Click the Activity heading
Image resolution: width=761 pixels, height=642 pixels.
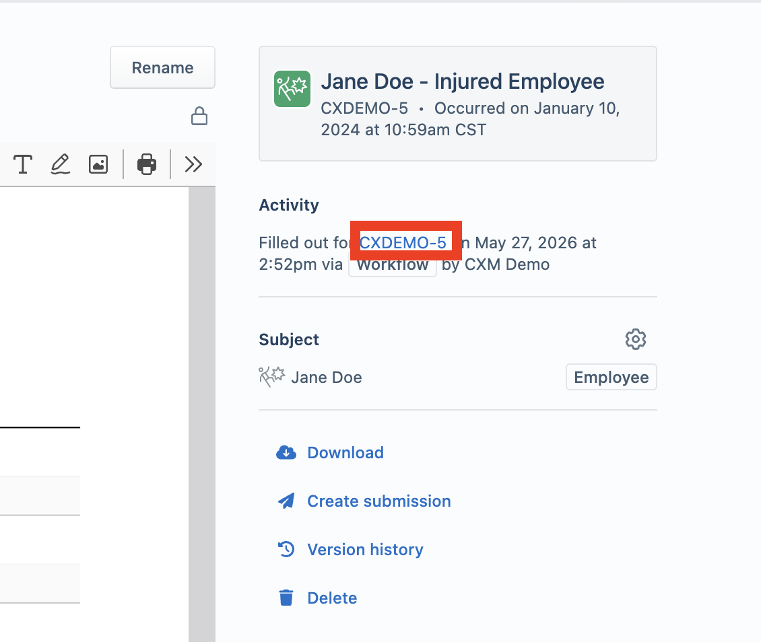[x=289, y=205]
